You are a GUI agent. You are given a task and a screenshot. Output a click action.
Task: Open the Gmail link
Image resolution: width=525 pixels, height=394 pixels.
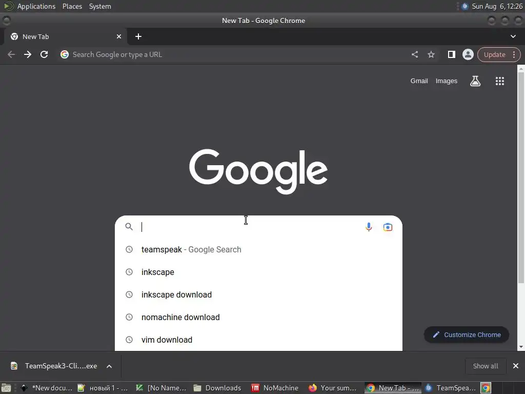(419, 81)
